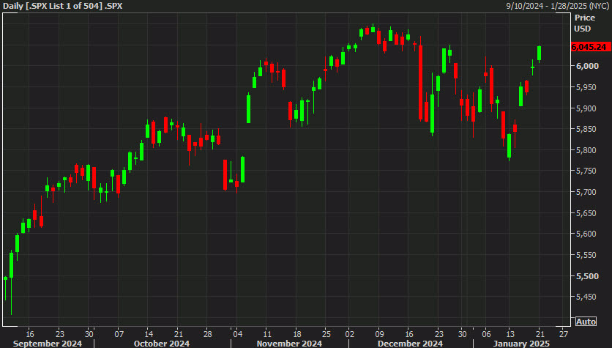
Task: Click the January 2025 month label
Action: [x=521, y=344]
